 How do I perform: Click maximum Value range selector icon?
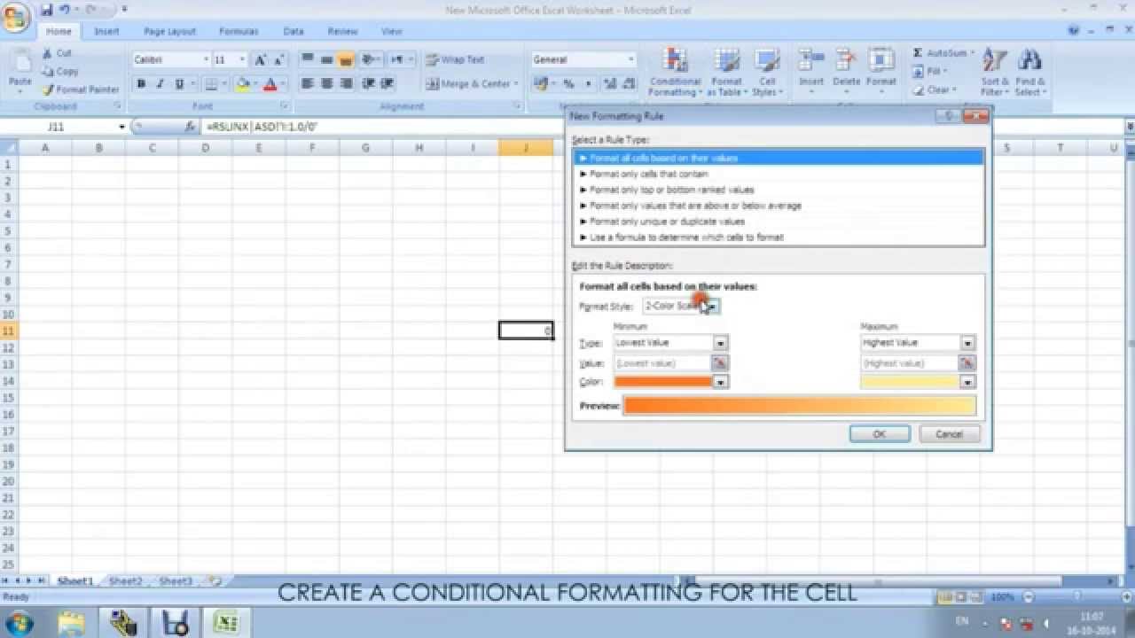[967, 363]
